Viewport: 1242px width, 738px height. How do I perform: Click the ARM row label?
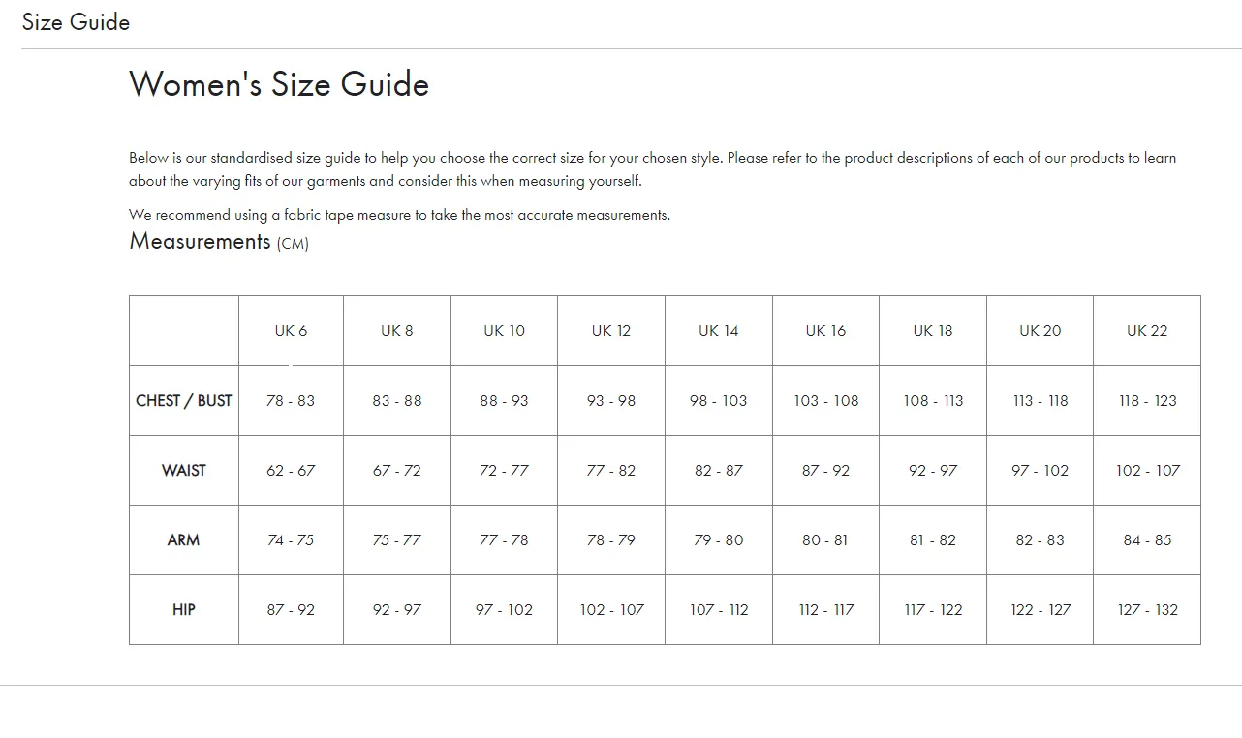(x=184, y=540)
